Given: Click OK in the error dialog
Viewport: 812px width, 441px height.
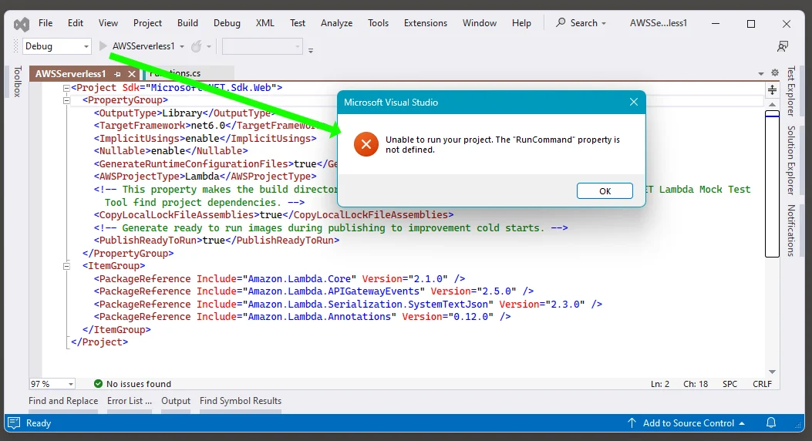Looking at the screenshot, I should [x=605, y=191].
